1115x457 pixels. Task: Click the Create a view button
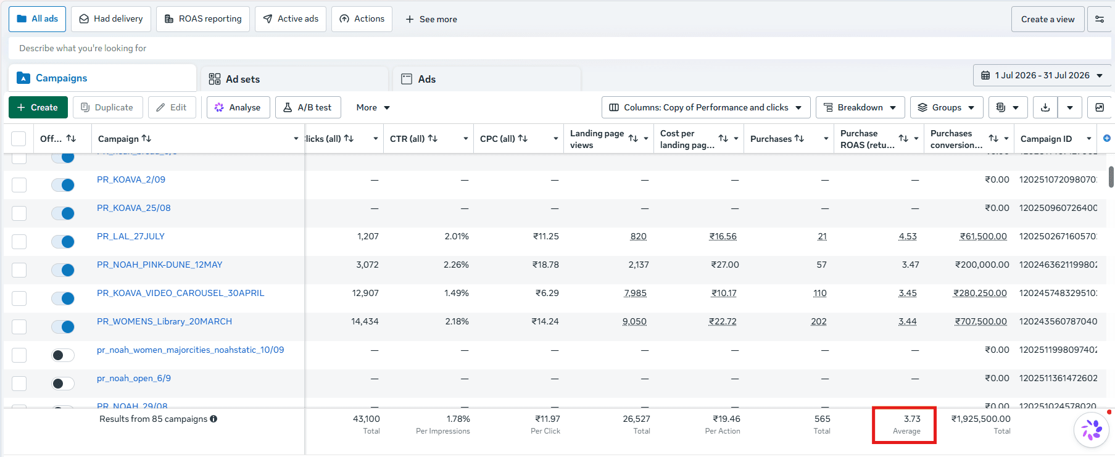click(1048, 19)
